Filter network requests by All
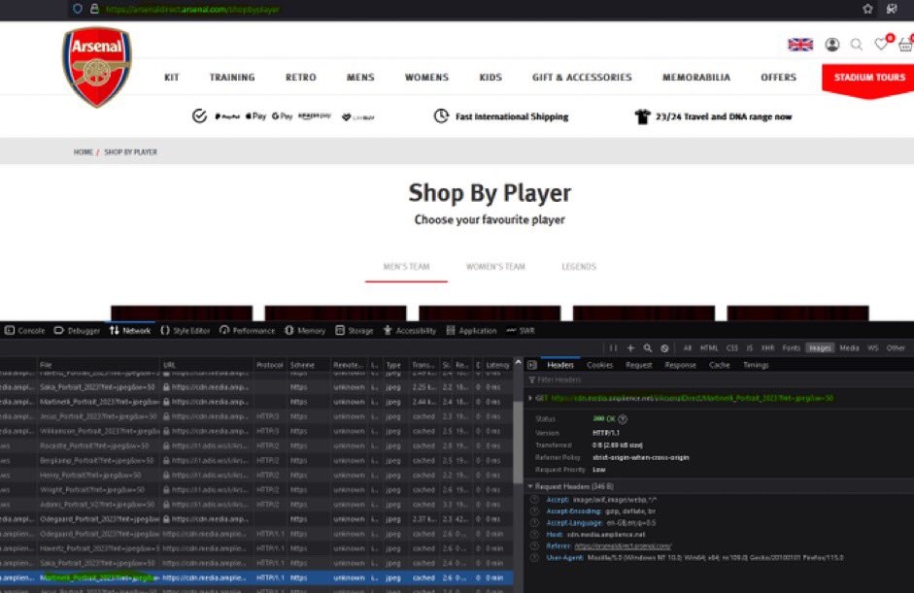 coord(688,347)
